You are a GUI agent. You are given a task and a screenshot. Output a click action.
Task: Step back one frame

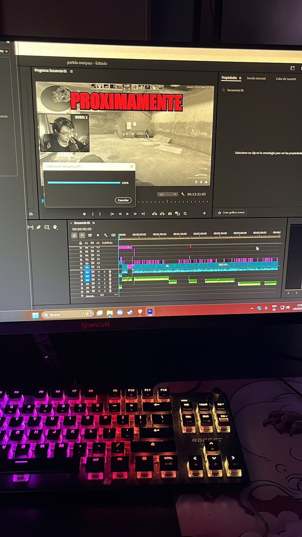[120, 214]
